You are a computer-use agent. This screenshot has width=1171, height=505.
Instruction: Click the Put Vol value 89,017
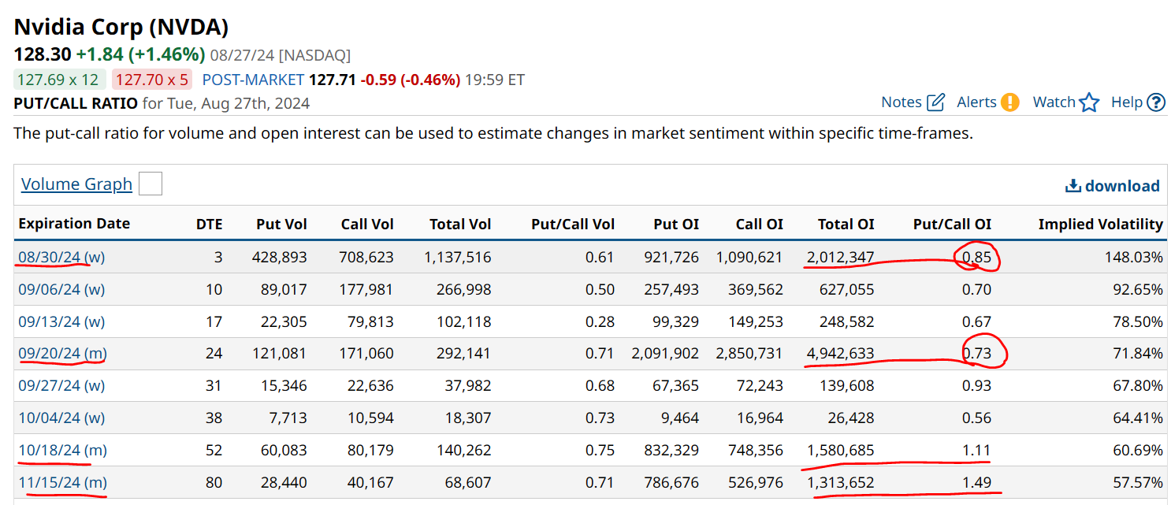284,289
